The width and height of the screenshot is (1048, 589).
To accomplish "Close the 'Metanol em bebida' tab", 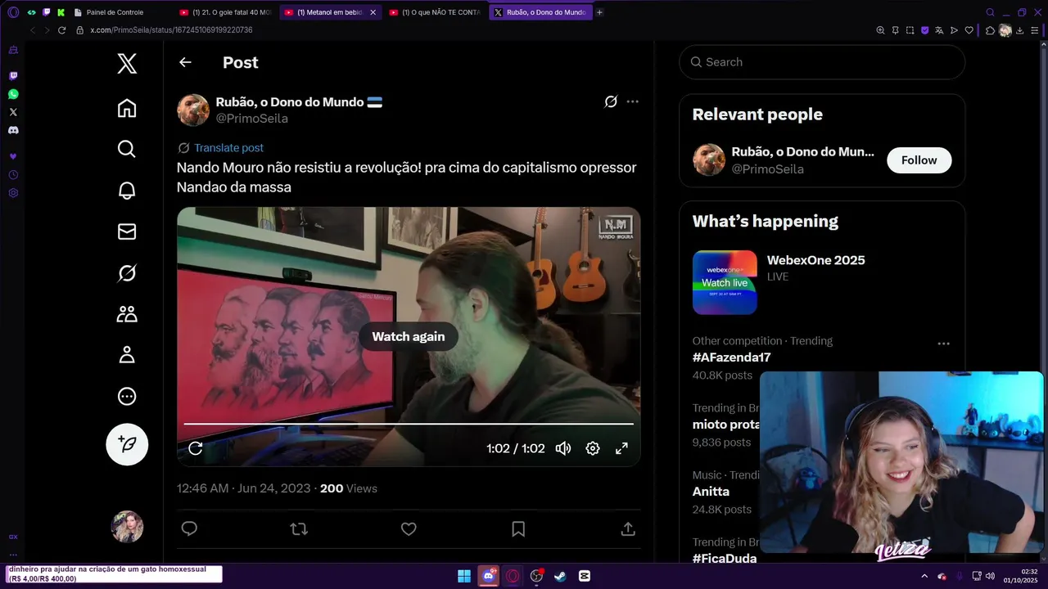I will tap(373, 12).
